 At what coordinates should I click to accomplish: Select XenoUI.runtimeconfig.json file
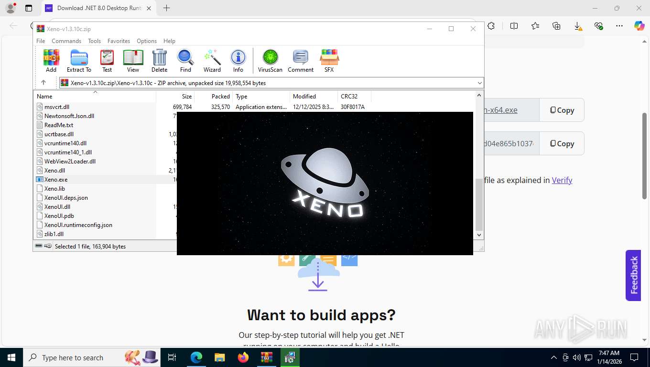click(78, 225)
